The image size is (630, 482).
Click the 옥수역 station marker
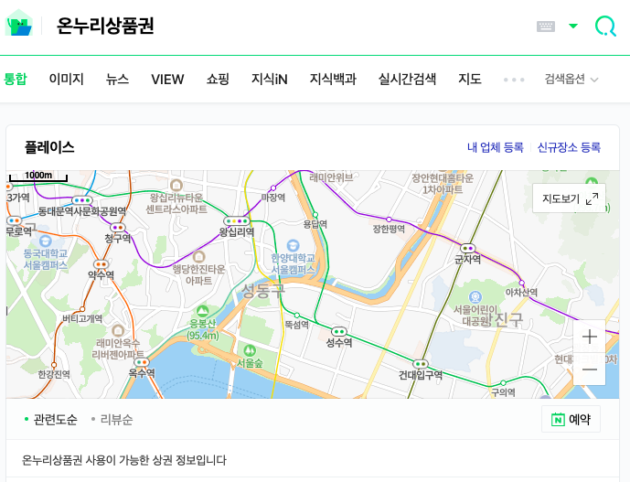142,362
